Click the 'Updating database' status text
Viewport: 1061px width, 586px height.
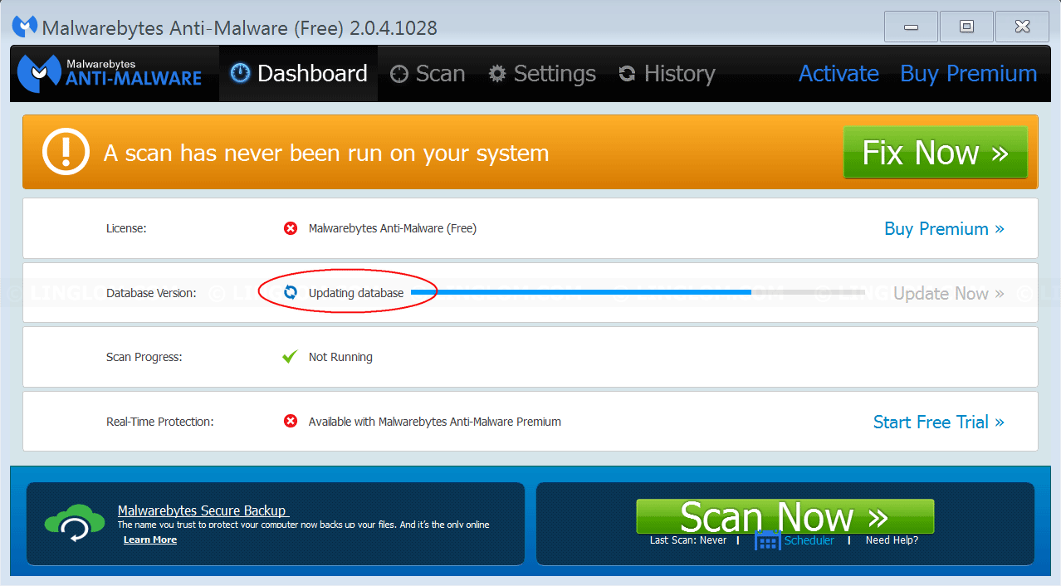[356, 293]
